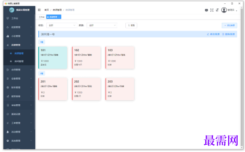Open the 状态 dropdown filter
Viewport: 245px width, 152px height.
(62, 25)
